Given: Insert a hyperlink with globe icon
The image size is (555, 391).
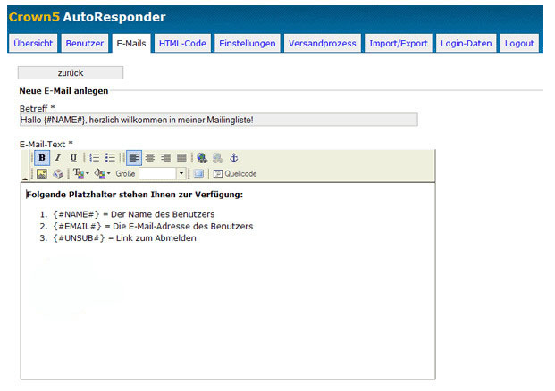Looking at the screenshot, I should (x=202, y=158).
